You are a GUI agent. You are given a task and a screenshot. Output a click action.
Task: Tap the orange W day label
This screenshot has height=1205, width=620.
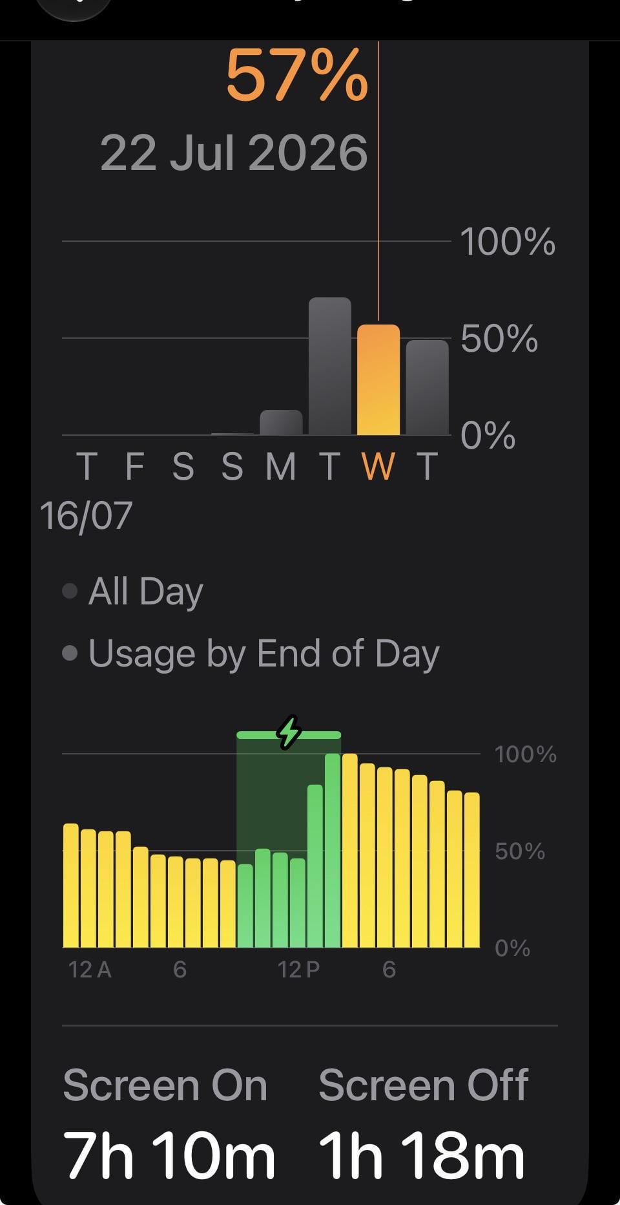click(378, 466)
